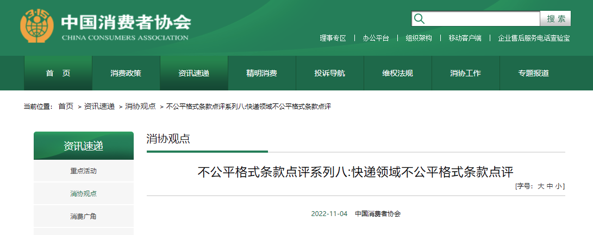Open the 移动客户端 link
Viewport: 593px width, 235px height.
click(465, 38)
